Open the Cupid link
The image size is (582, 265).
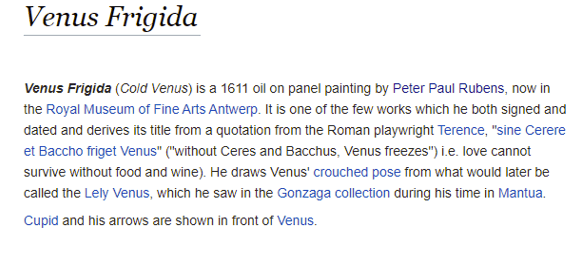tap(41, 221)
